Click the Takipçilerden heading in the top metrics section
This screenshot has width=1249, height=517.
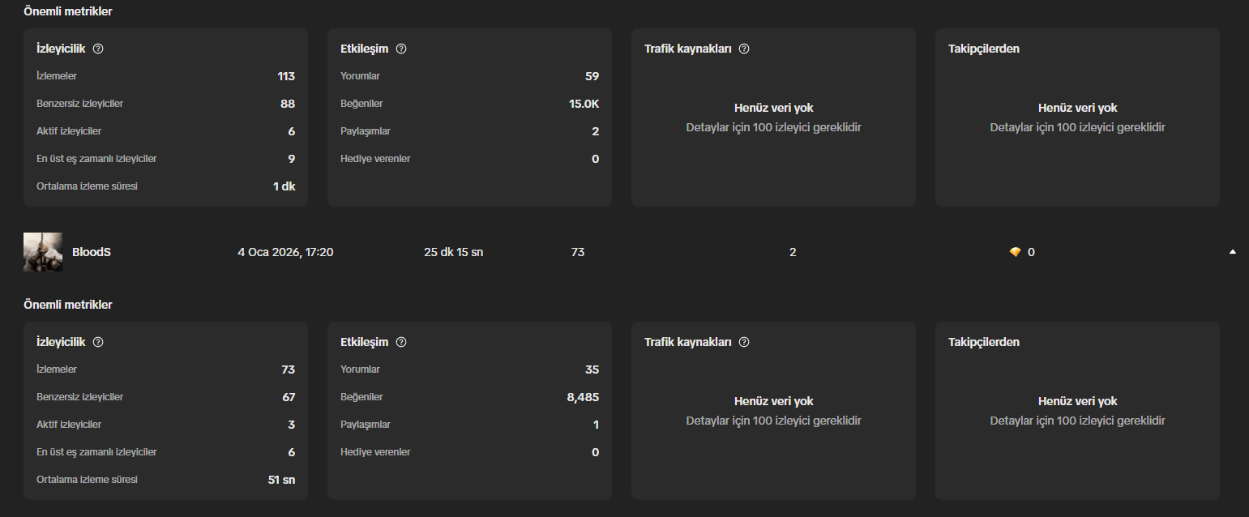(984, 49)
